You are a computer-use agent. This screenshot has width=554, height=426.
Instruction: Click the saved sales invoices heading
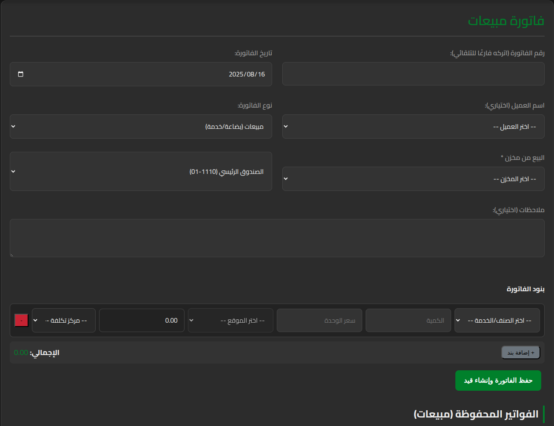(x=476, y=414)
